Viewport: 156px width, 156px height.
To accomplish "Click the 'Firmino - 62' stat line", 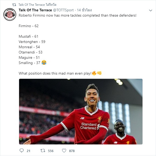I will (29, 26).
